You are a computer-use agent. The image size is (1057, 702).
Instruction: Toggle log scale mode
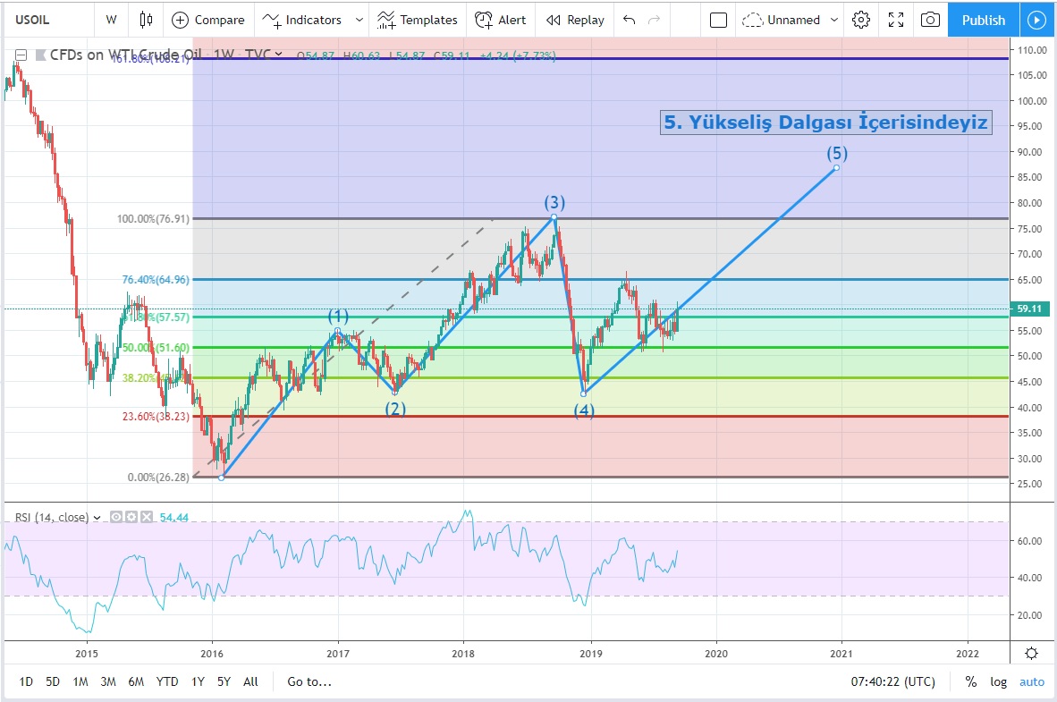point(998,681)
